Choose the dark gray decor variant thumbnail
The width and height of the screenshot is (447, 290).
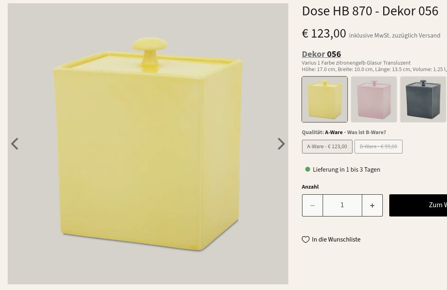pyautogui.click(x=423, y=99)
